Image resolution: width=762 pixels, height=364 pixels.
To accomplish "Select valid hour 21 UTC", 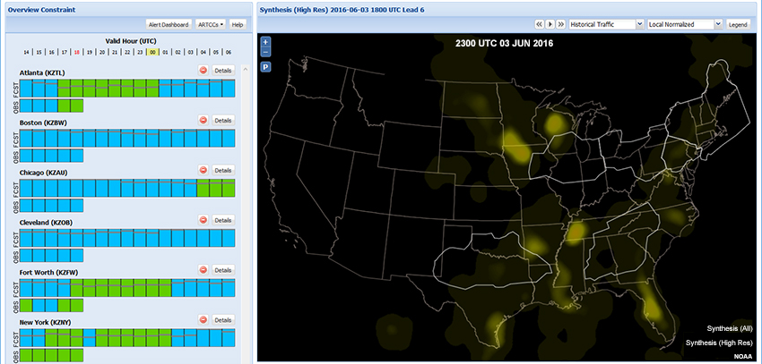I will click(115, 53).
